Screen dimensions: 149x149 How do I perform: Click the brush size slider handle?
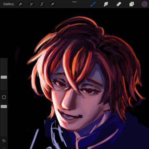coord(4,77)
